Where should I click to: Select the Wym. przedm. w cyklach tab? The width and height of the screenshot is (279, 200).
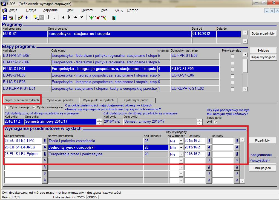click(22, 100)
